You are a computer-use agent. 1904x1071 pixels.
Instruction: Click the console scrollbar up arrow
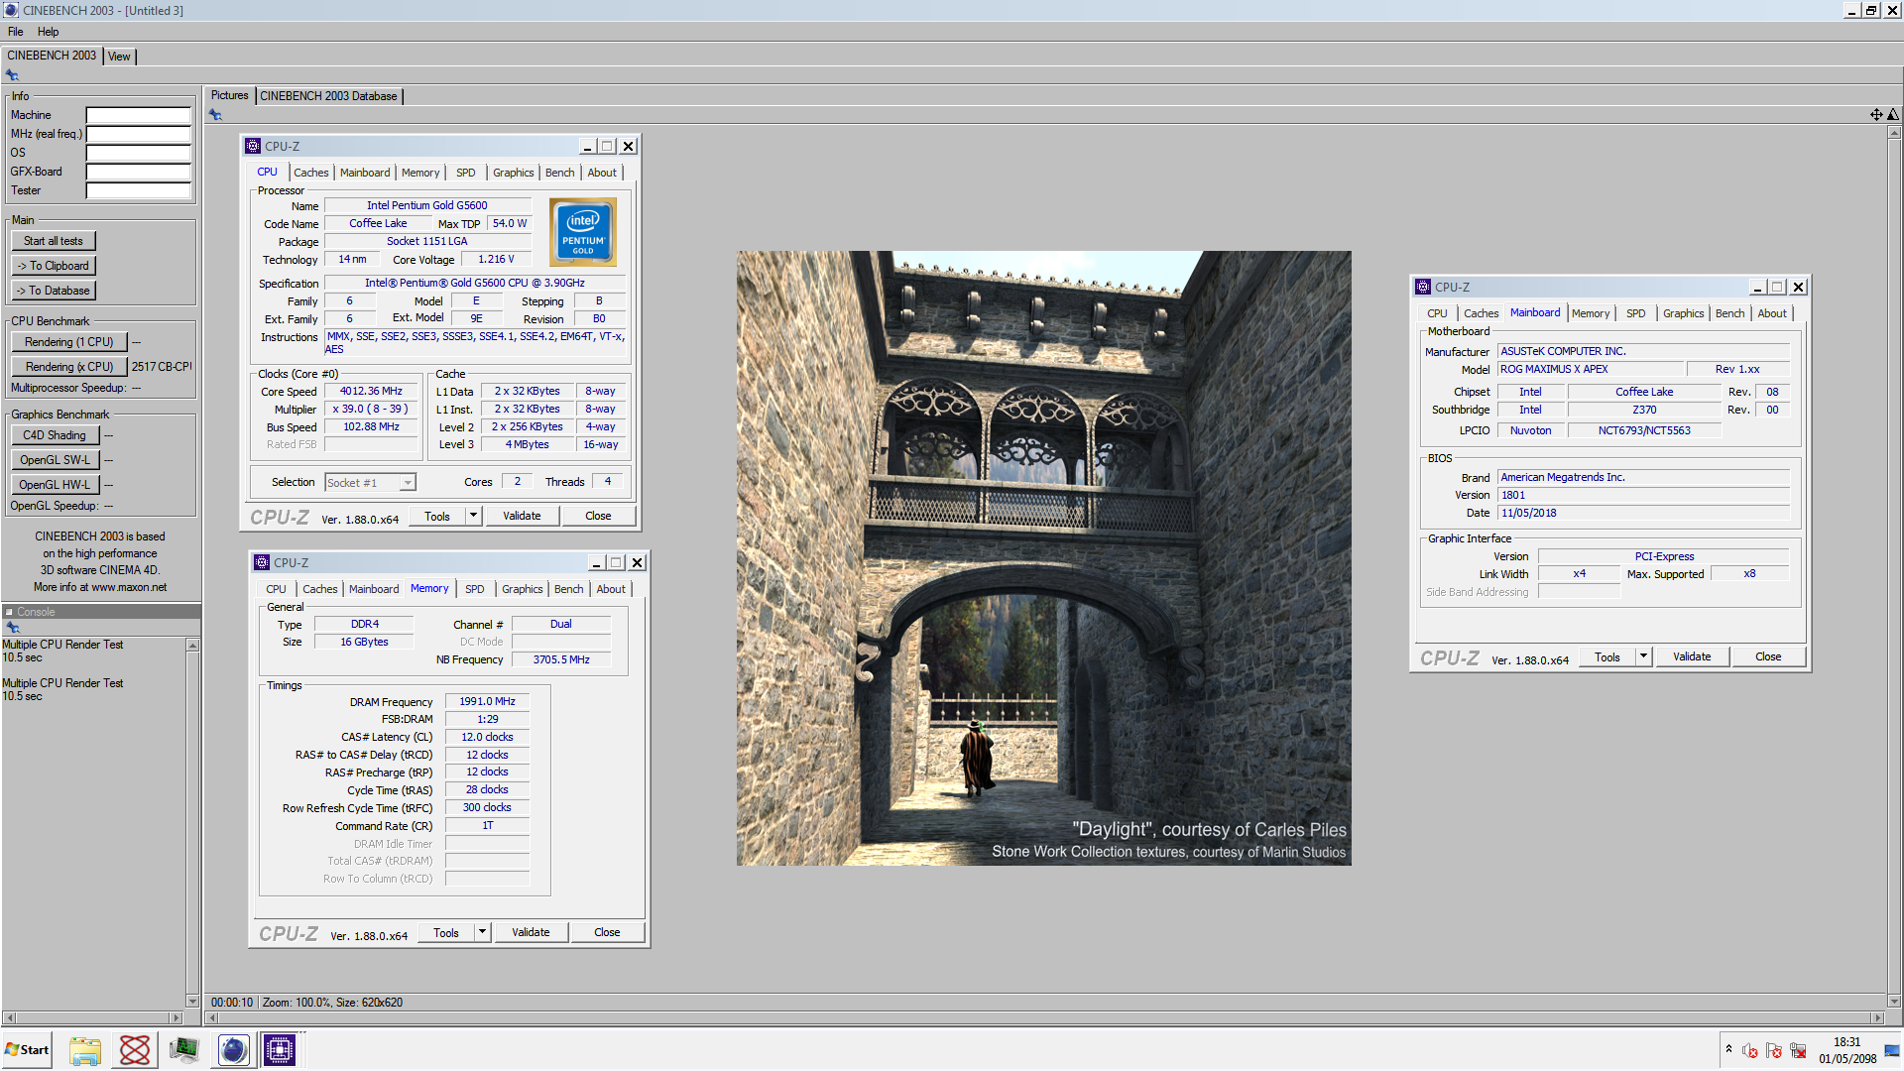pyautogui.click(x=192, y=646)
